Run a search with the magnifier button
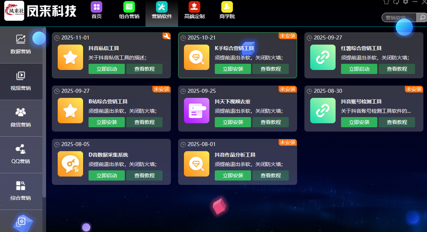 pos(422,17)
